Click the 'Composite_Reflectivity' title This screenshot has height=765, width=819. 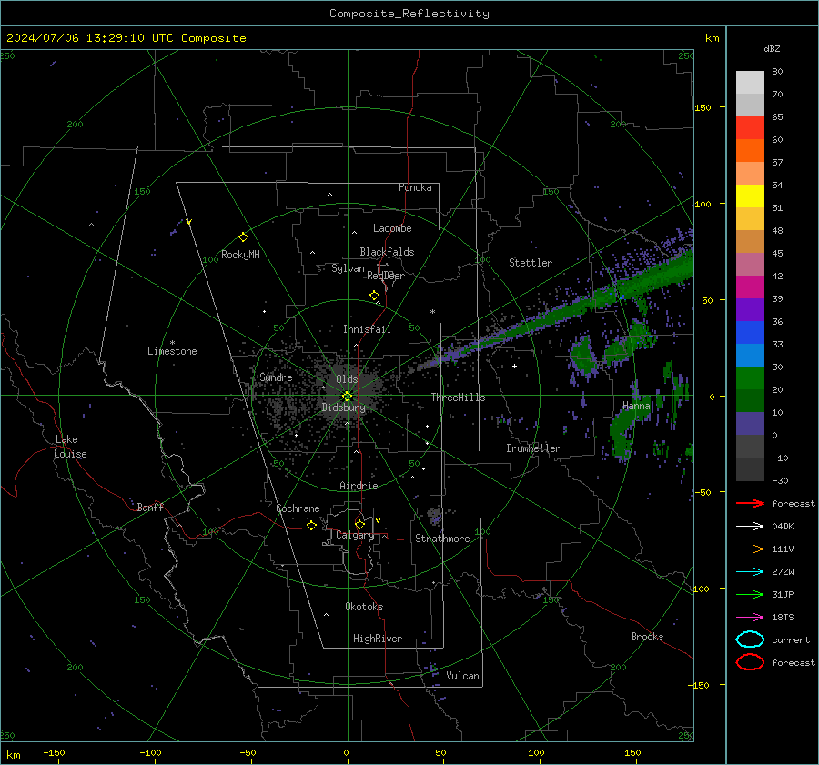click(409, 14)
